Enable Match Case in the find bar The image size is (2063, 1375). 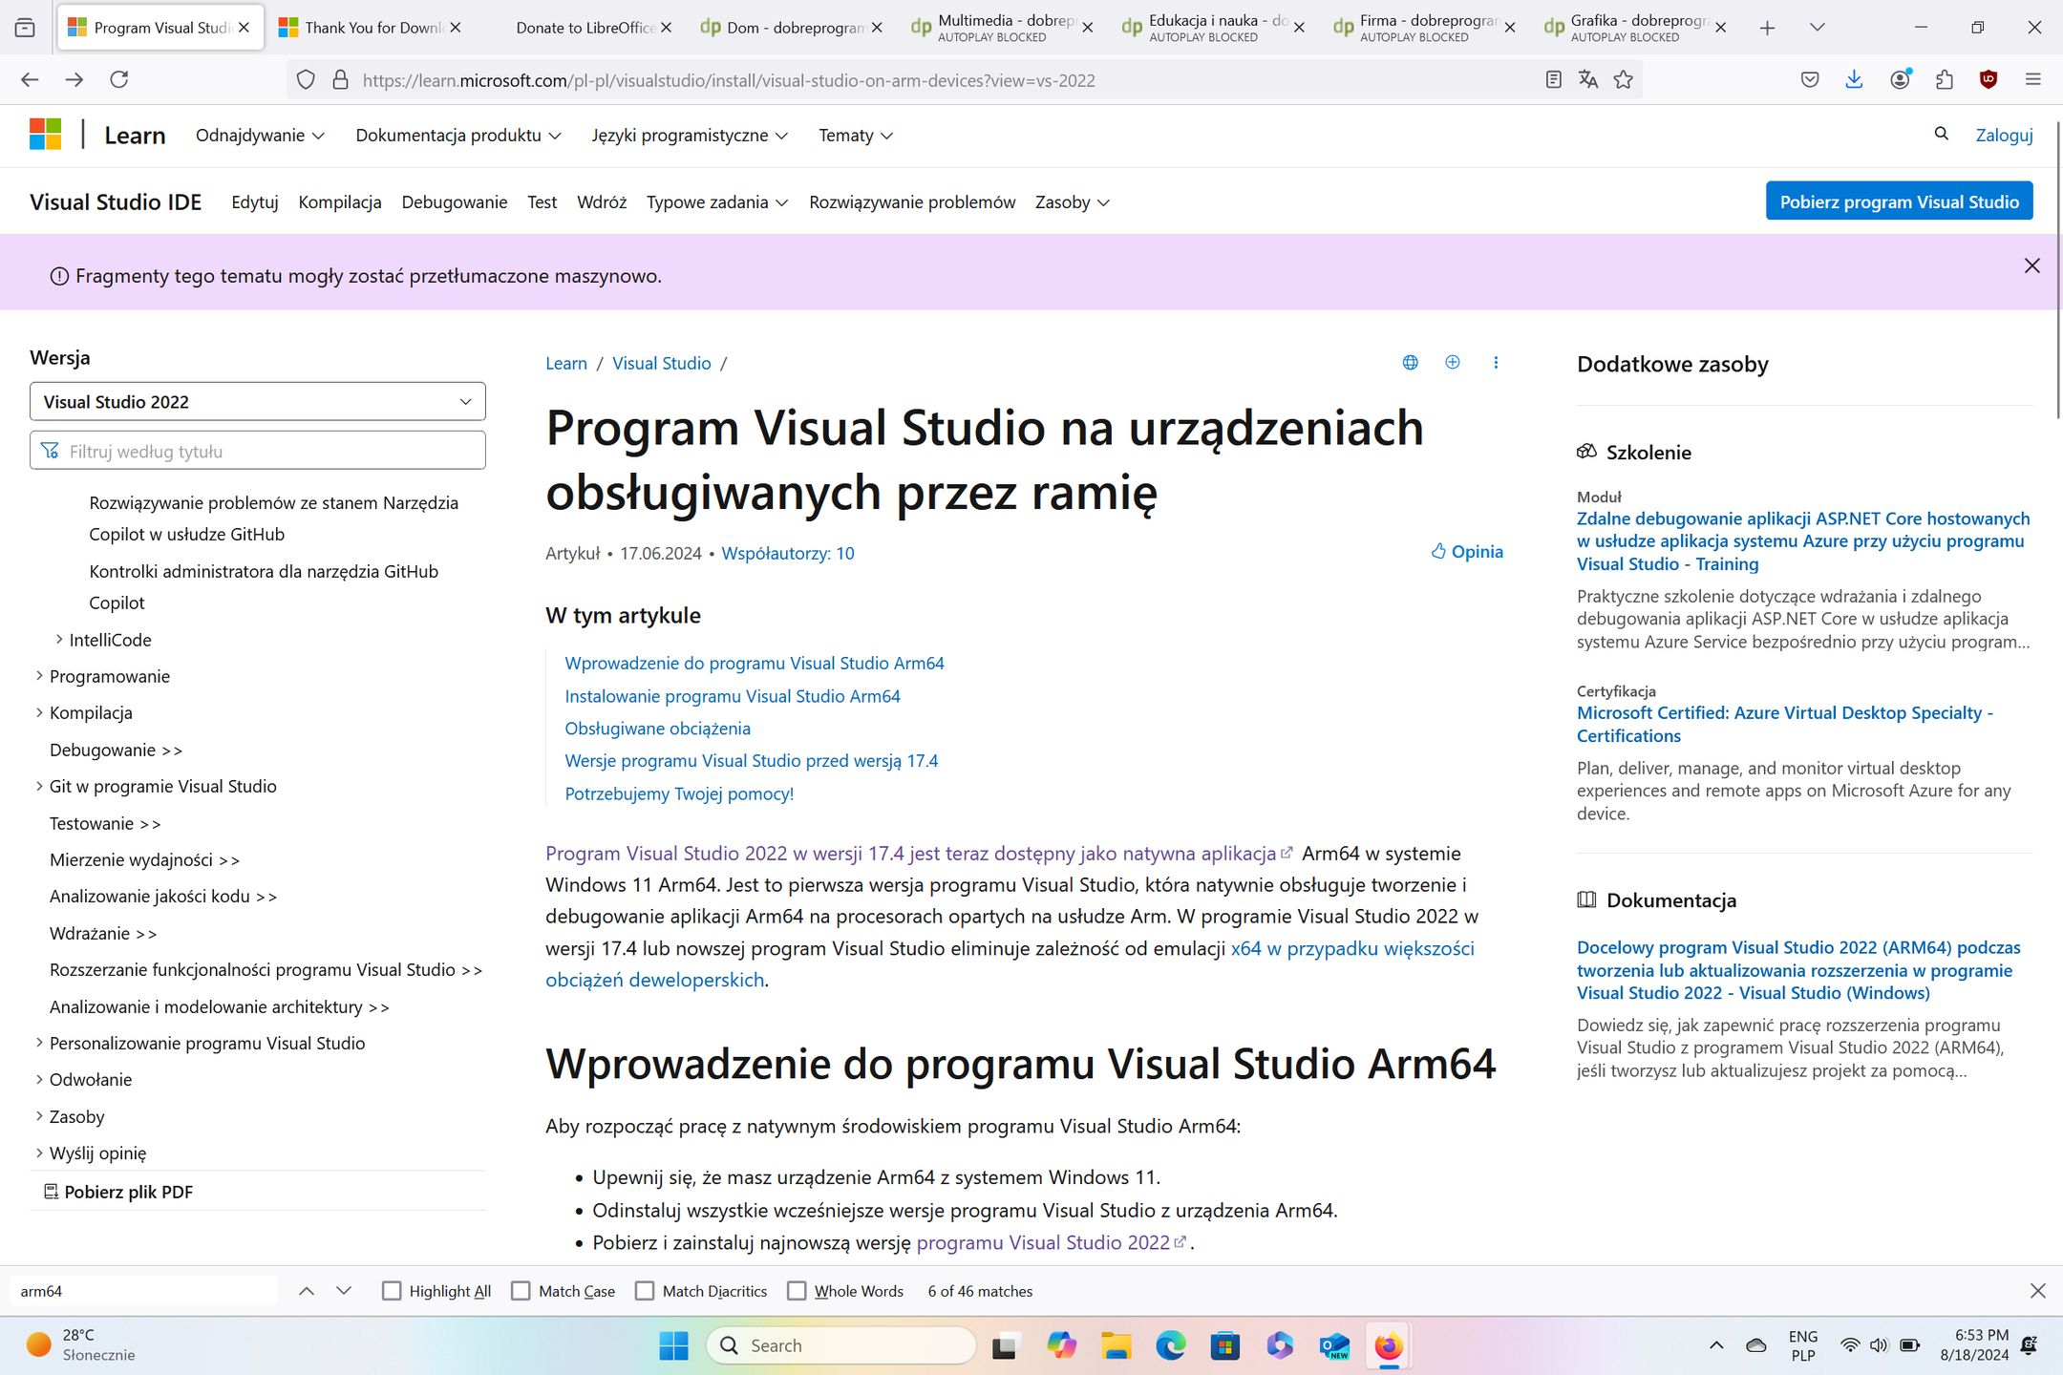tap(521, 1290)
